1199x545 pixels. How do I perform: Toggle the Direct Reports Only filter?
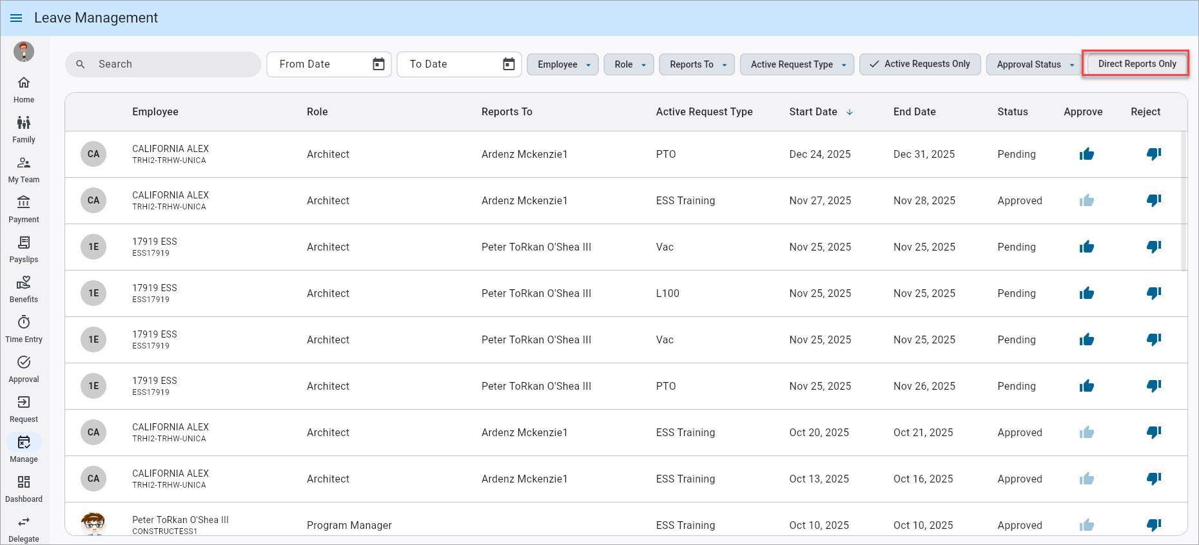[1136, 64]
